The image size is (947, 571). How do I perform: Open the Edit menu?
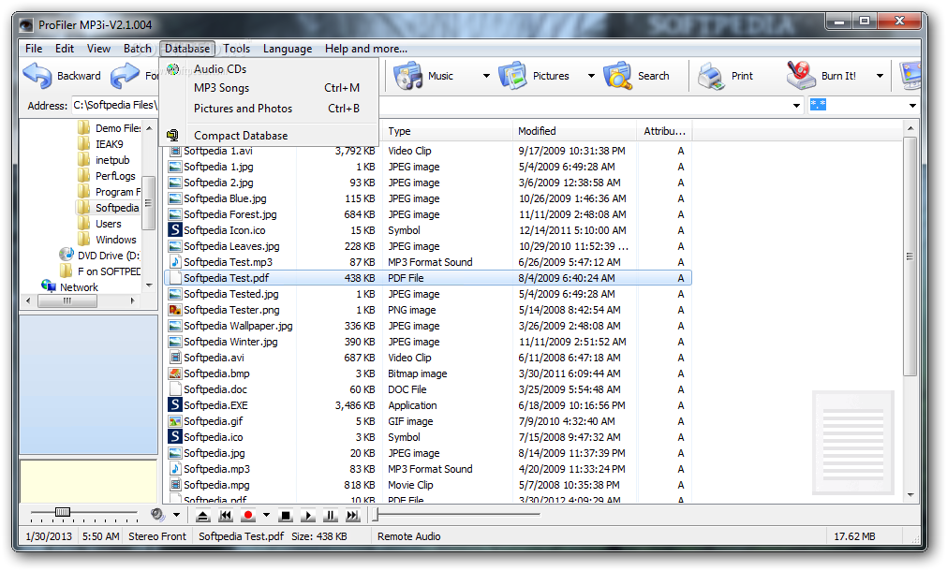65,49
